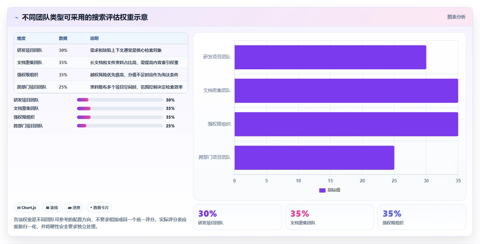Click the 跨部门项目团队 progress bar
This screenshot has height=244, width=480.
120,126
